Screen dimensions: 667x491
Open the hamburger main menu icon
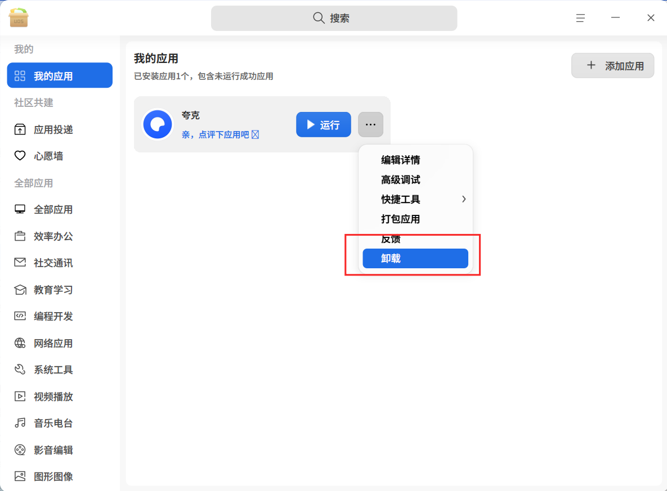click(580, 18)
